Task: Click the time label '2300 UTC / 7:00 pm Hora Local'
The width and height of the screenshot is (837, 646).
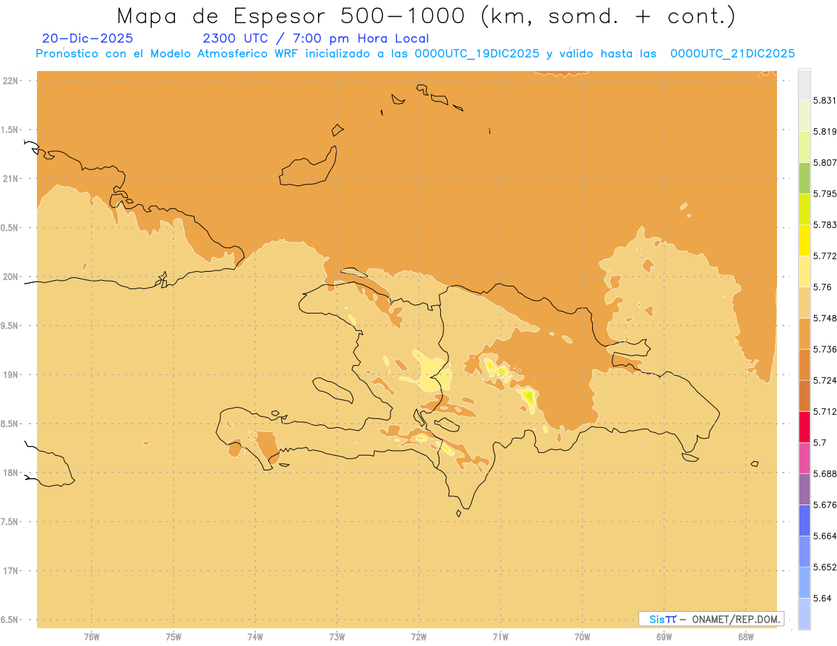Action: point(315,38)
